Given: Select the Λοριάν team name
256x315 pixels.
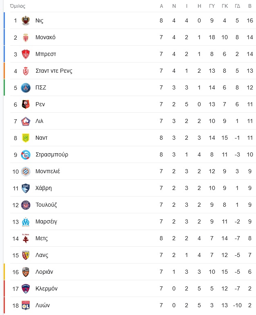Looking at the screenshot, I should 44,272.
